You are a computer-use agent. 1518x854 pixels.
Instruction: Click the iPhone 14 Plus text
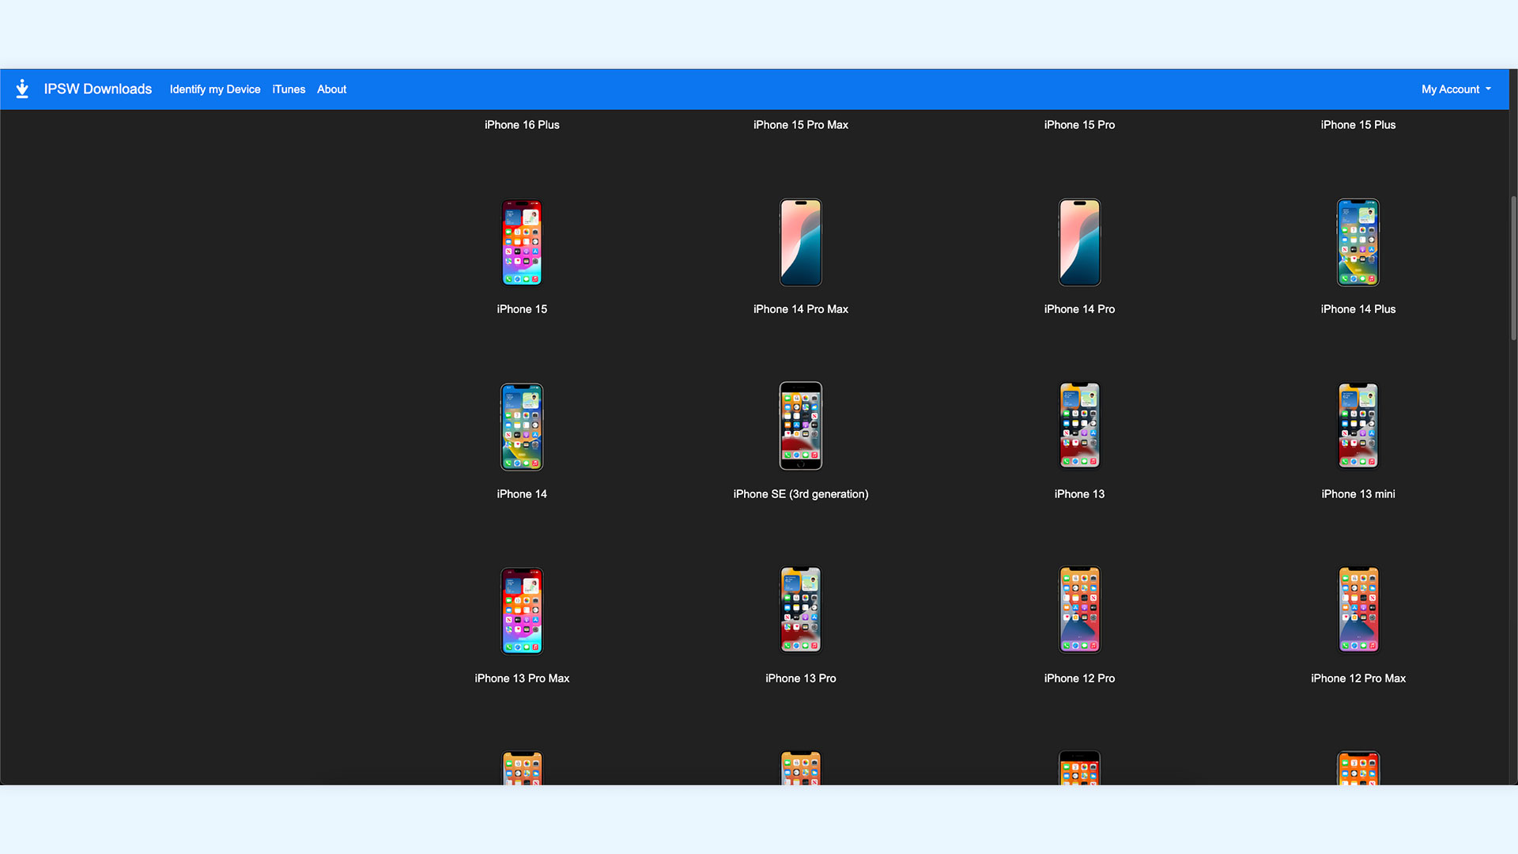click(x=1358, y=309)
